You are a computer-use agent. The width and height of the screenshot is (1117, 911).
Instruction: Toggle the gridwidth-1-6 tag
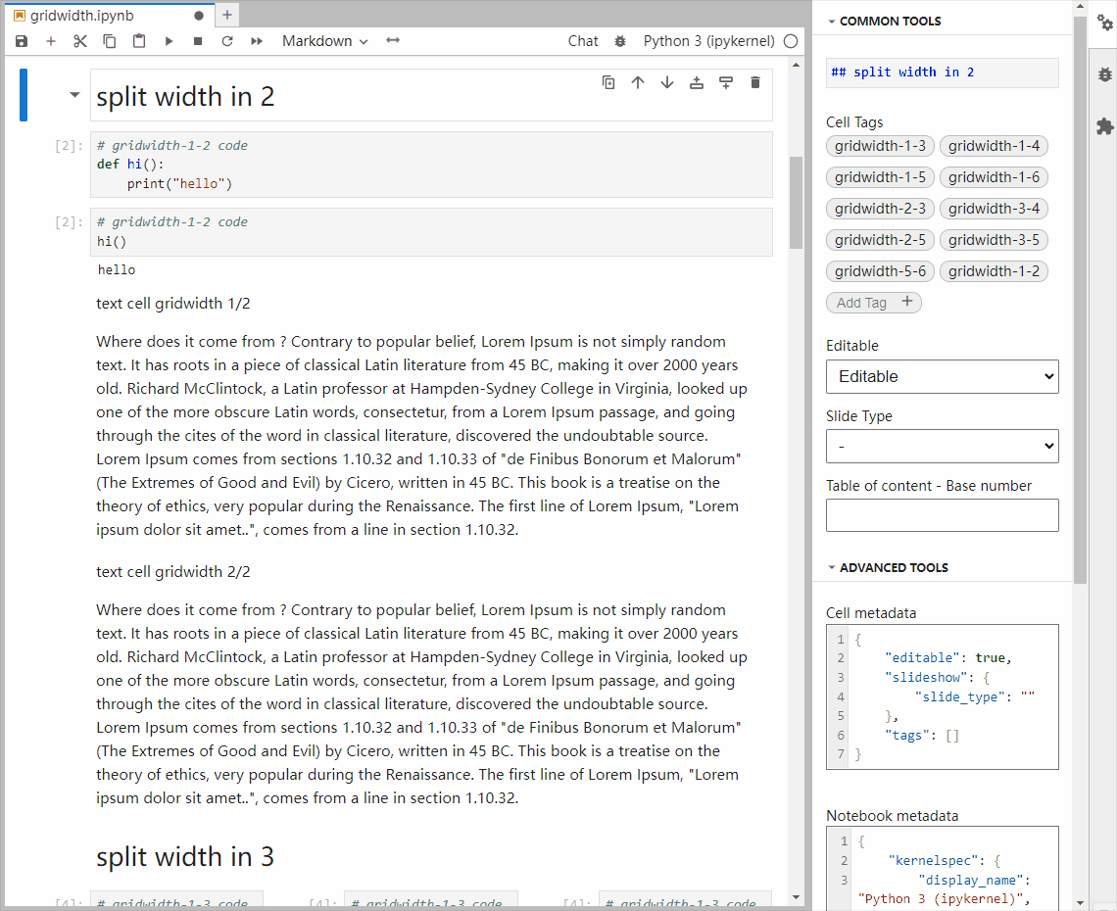tap(994, 177)
